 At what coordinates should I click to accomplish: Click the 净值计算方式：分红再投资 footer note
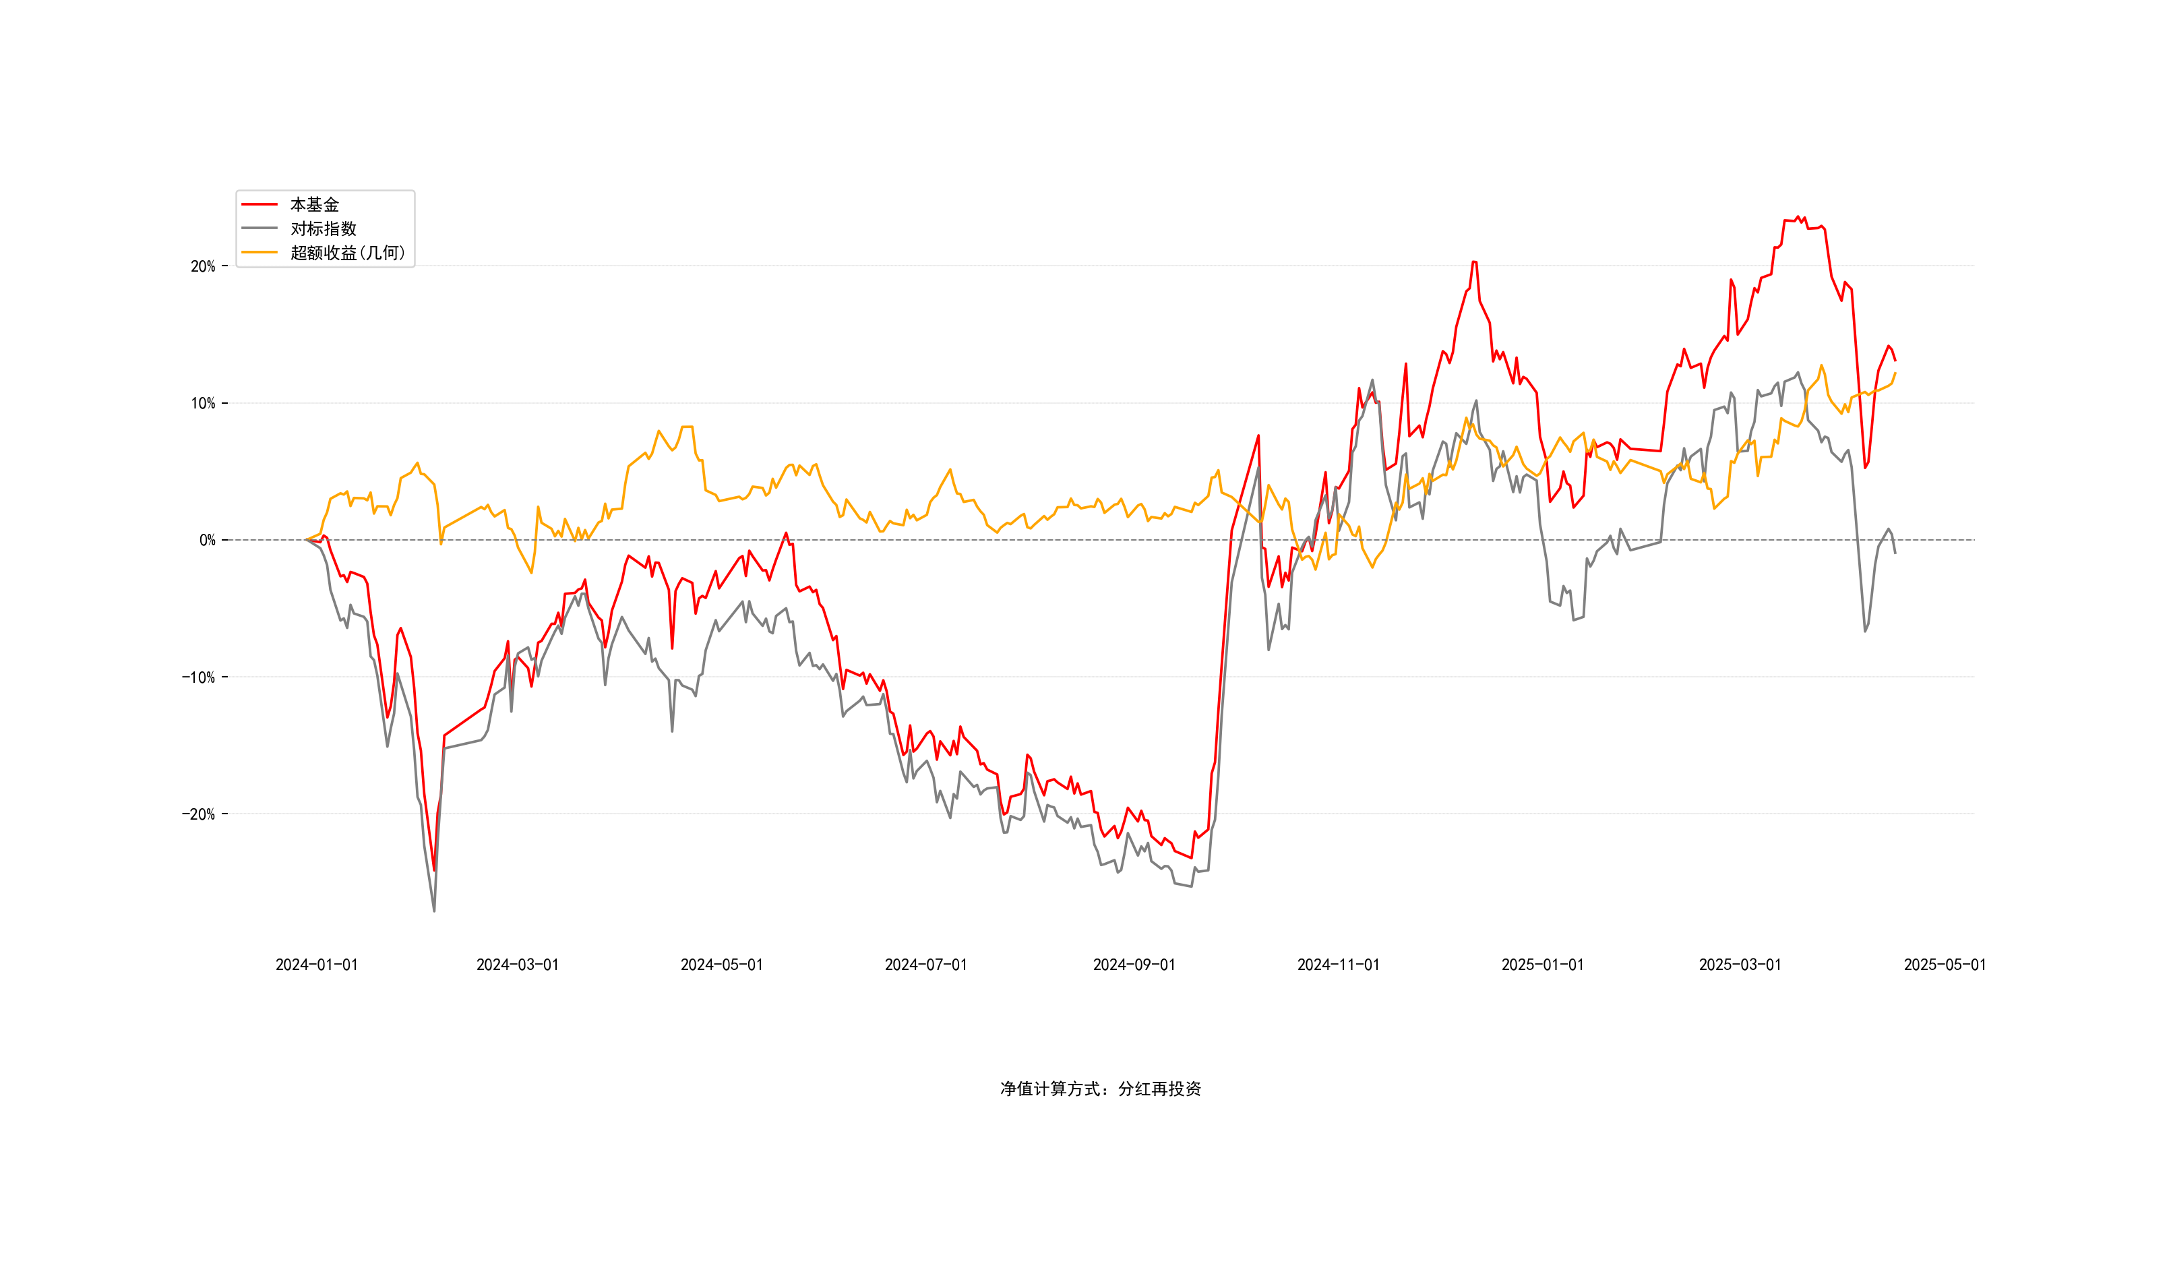tap(1101, 1089)
